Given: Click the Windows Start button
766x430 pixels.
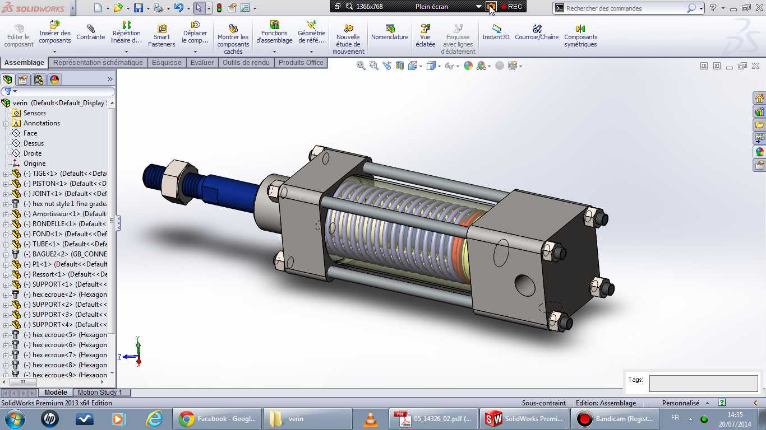Looking at the screenshot, I should point(15,419).
